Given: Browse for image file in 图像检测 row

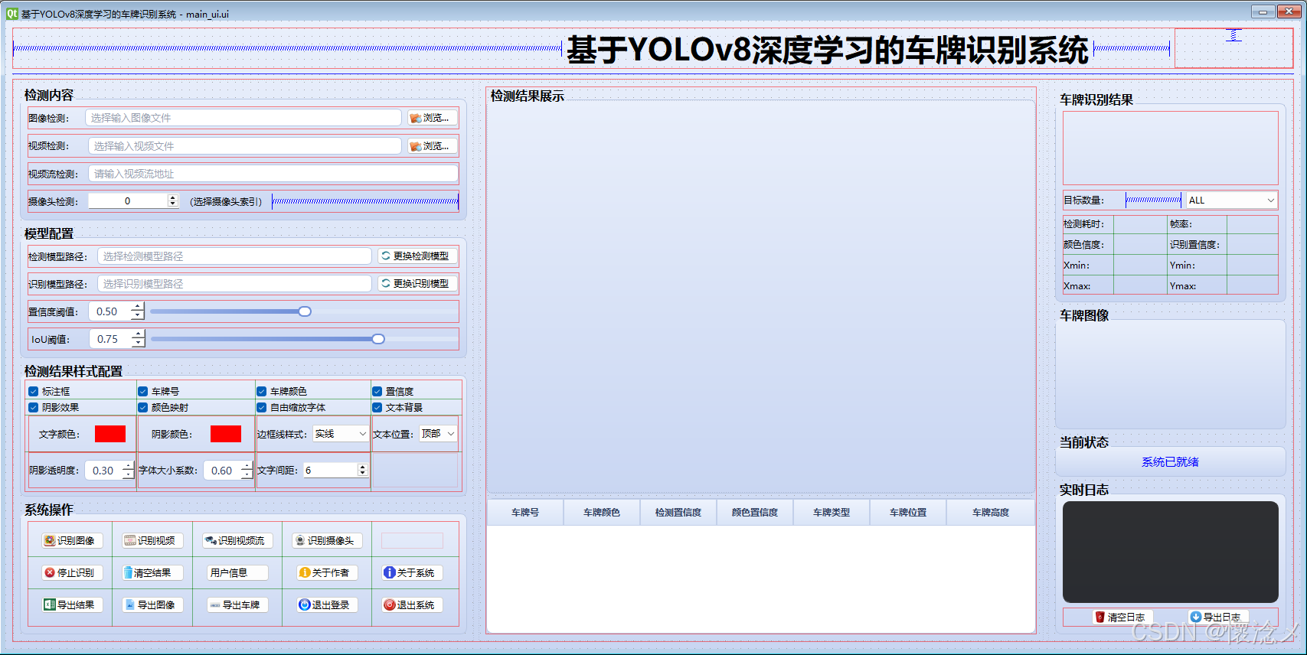Looking at the screenshot, I should [433, 118].
